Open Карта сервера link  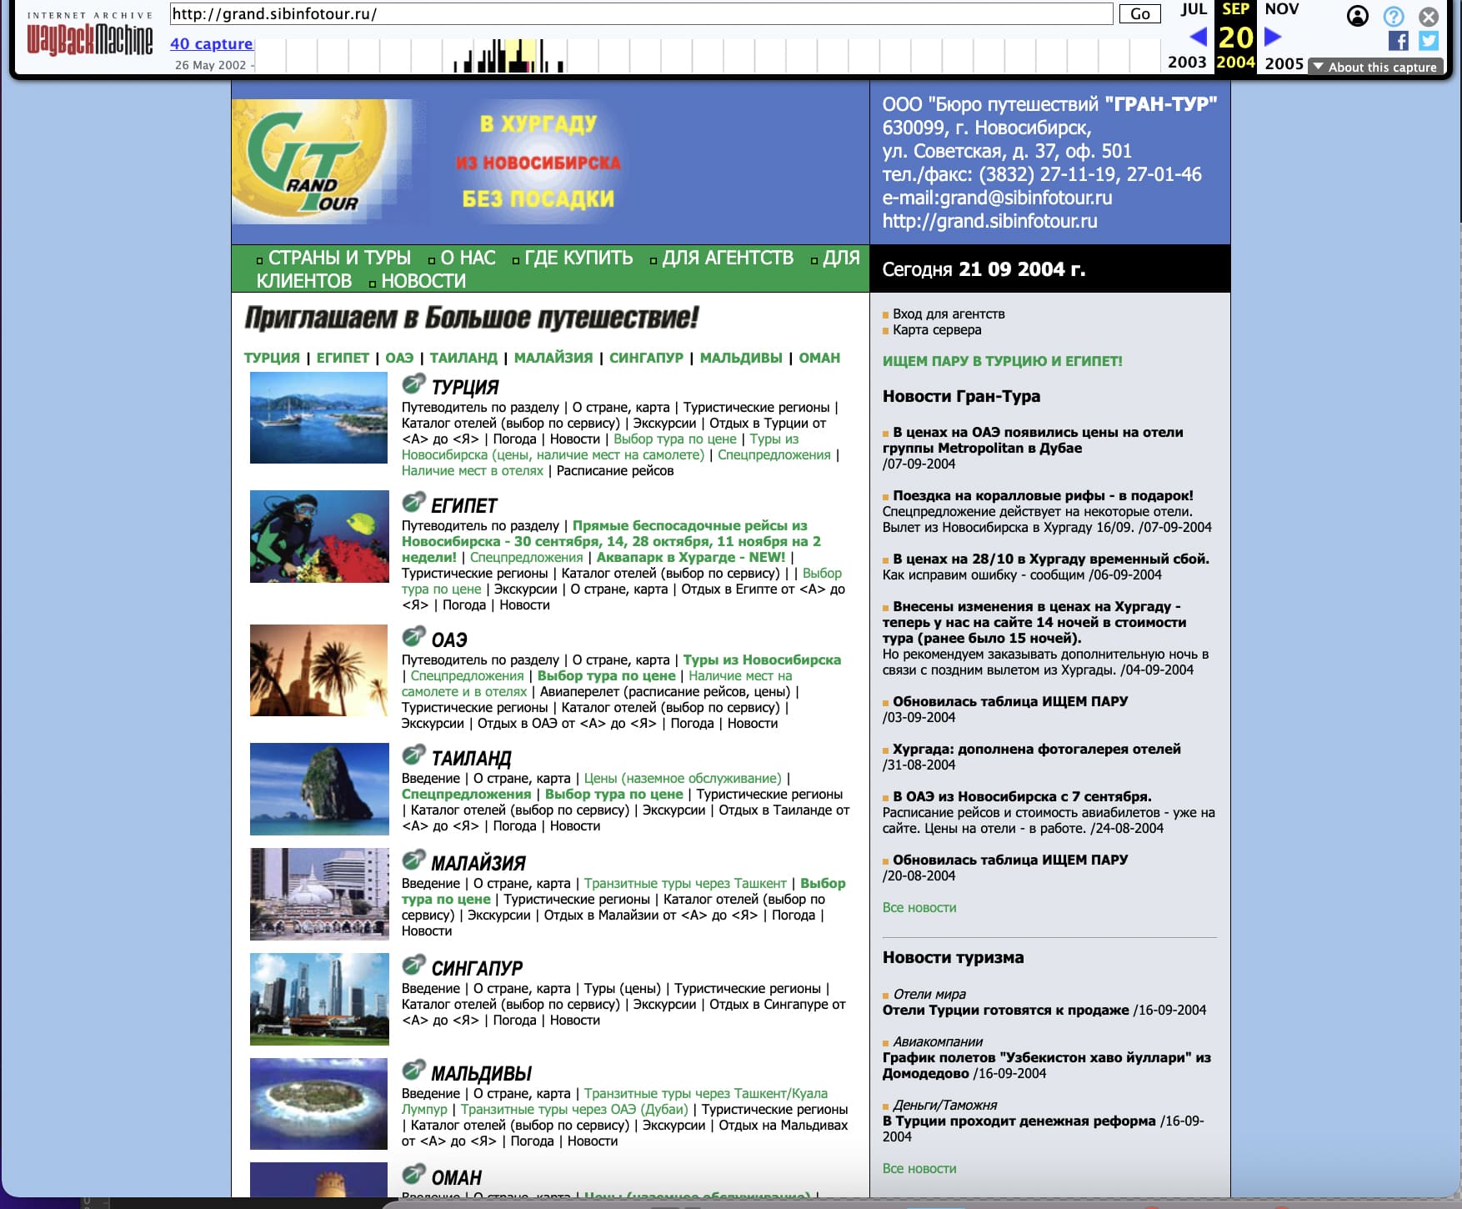(937, 329)
